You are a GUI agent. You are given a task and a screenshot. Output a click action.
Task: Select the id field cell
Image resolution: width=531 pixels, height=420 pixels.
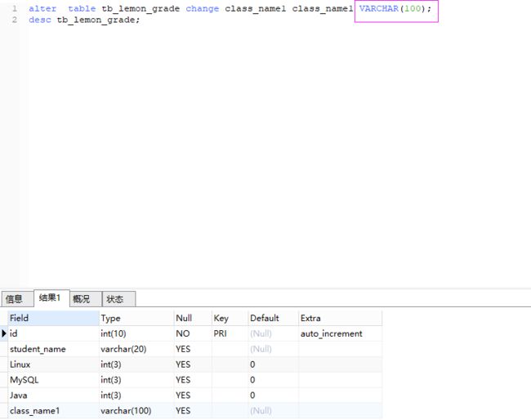(x=53, y=333)
